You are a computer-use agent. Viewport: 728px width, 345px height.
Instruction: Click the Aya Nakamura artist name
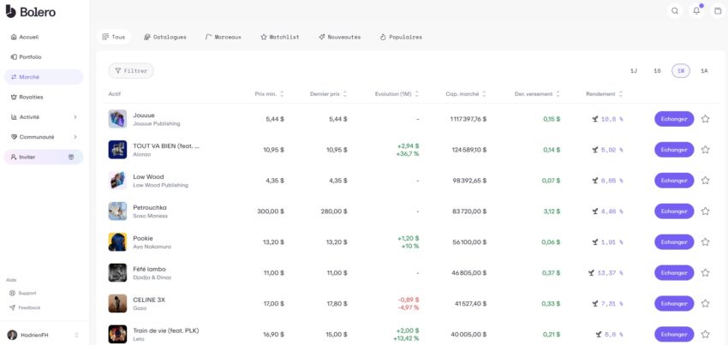pyautogui.click(x=152, y=247)
